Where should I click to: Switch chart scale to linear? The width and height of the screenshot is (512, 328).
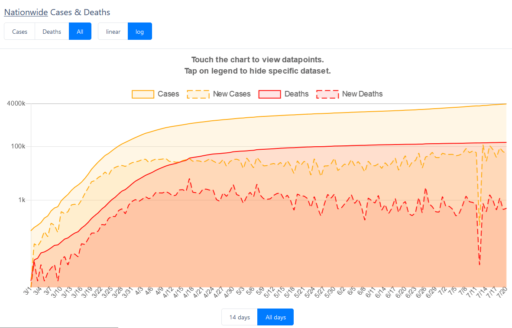pyautogui.click(x=113, y=32)
